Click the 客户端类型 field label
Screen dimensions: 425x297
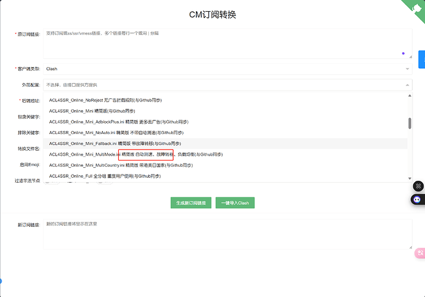[29, 69]
